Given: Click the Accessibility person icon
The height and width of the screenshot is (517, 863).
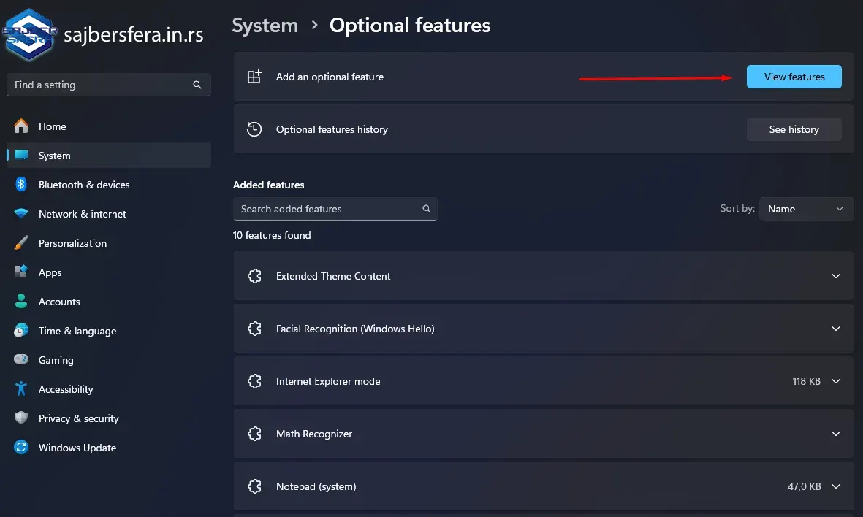Looking at the screenshot, I should click(x=21, y=389).
